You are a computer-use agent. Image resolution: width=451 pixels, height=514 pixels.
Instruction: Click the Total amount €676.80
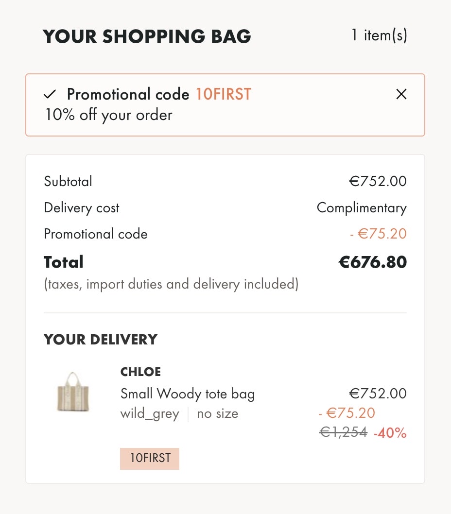[372, 262]
